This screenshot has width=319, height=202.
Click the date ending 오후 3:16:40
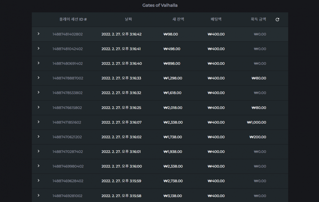pyautogui.click(x=122, y=63)
